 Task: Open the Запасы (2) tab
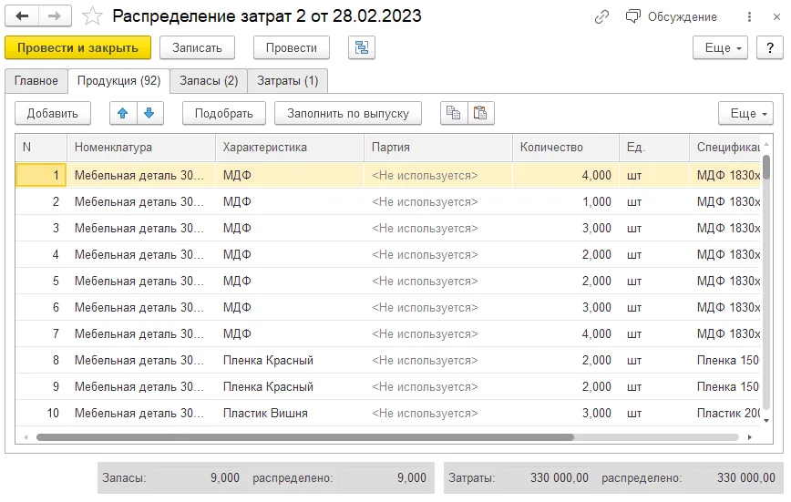coord(209,81)
